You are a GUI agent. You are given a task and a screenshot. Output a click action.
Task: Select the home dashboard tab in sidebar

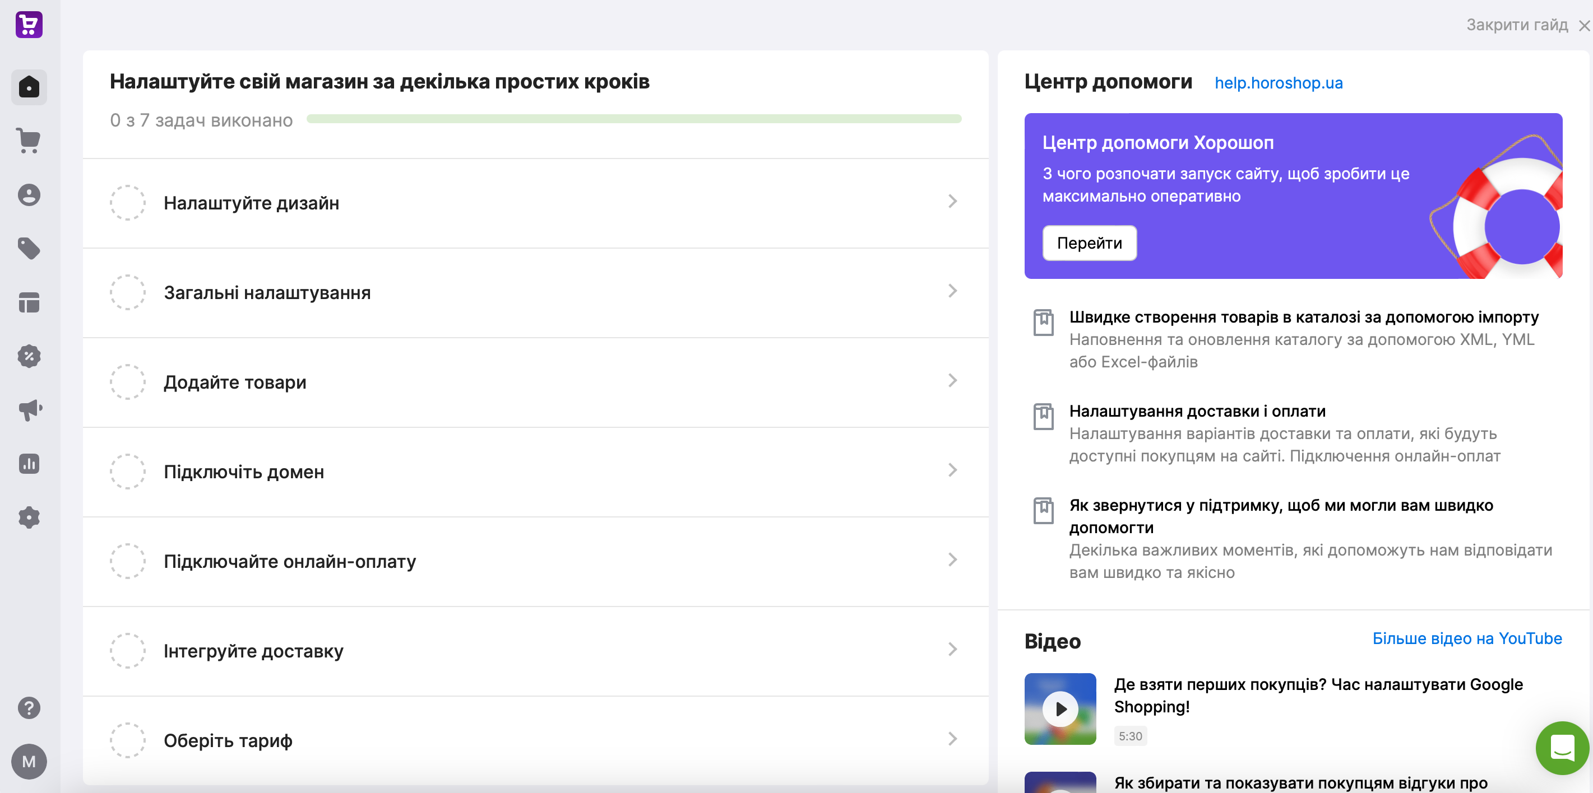pos(29,87)
